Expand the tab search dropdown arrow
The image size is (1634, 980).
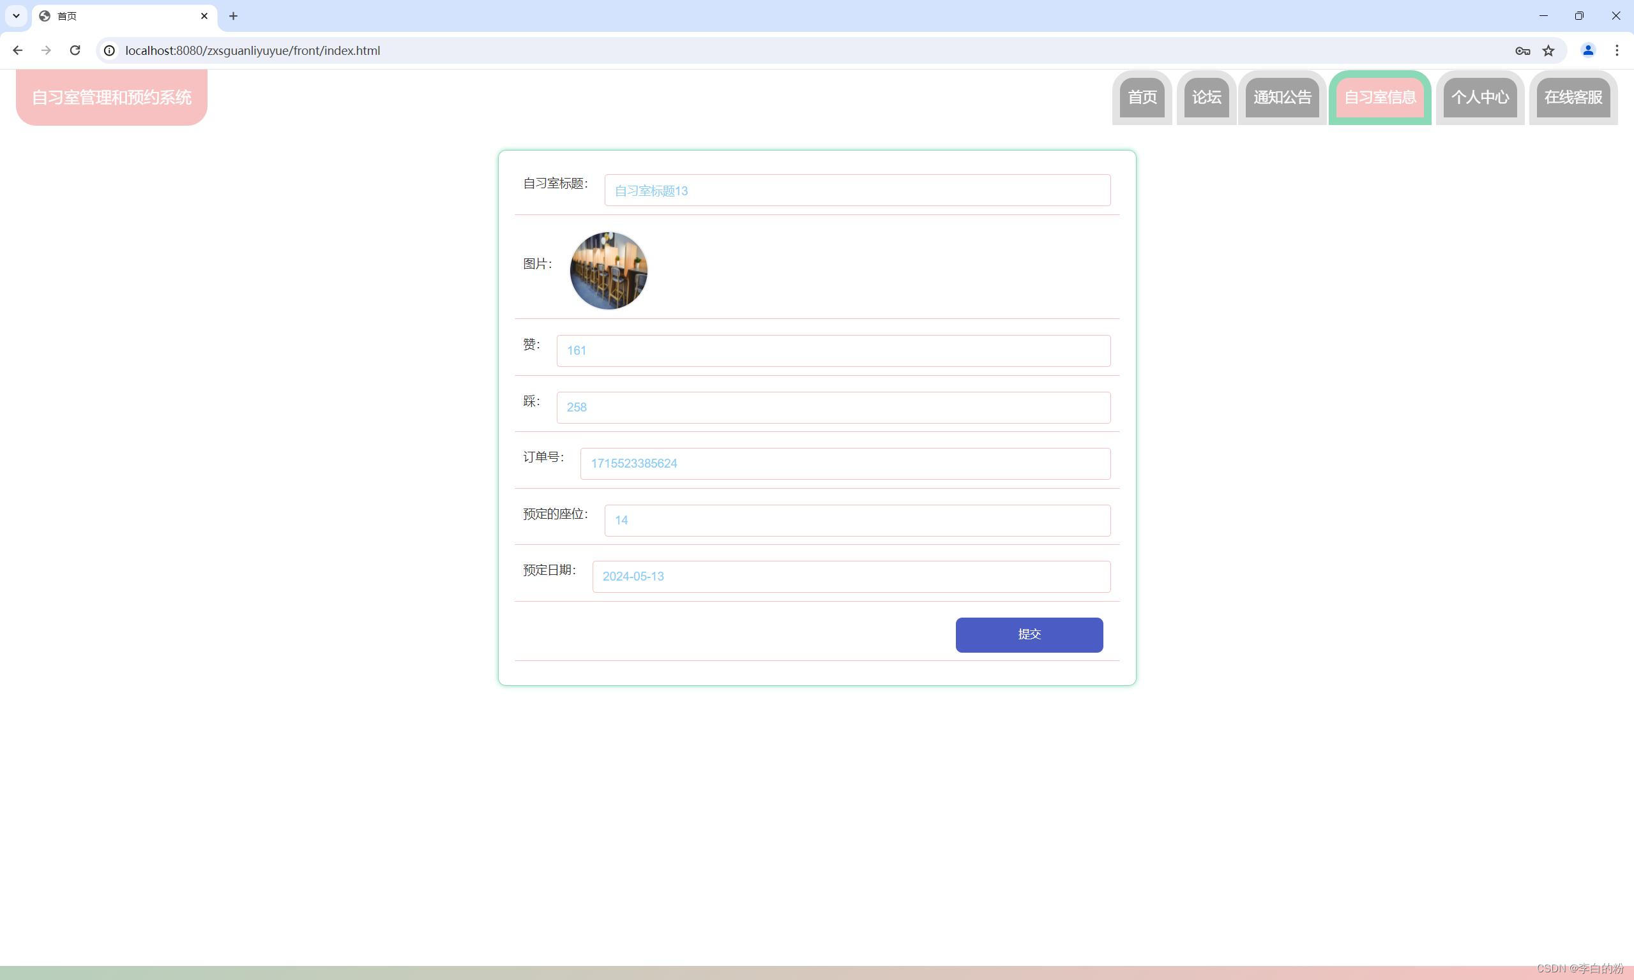[x=17, y=16]
